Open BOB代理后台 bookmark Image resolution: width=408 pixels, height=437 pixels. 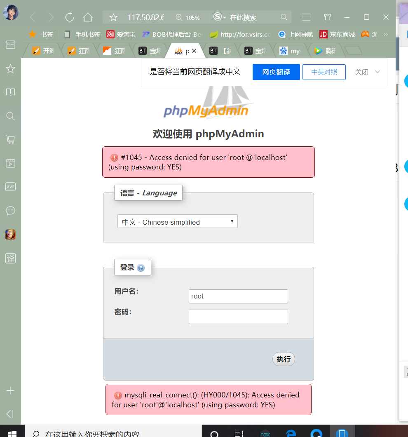(172, 34)
